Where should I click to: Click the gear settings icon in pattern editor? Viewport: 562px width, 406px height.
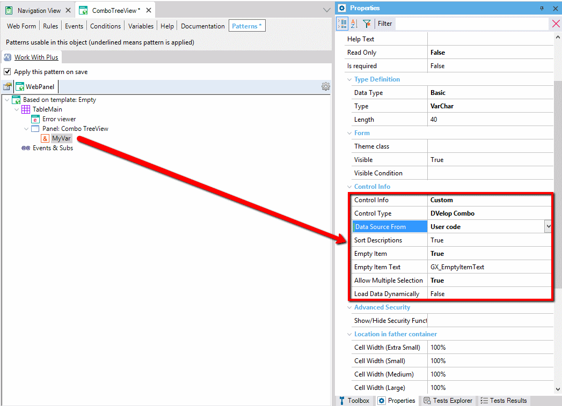point(325,86)
